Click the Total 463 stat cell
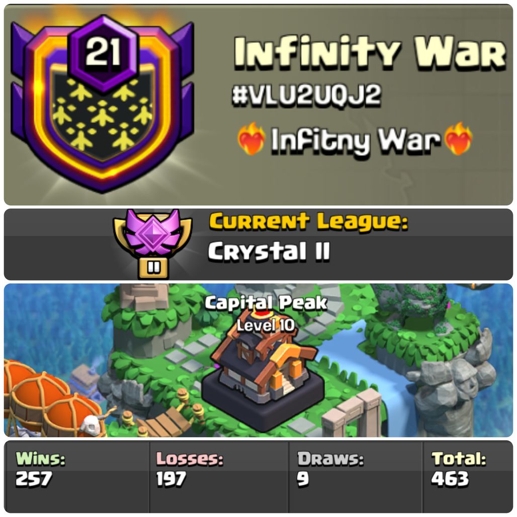517x517 pixels. (468, 477)
